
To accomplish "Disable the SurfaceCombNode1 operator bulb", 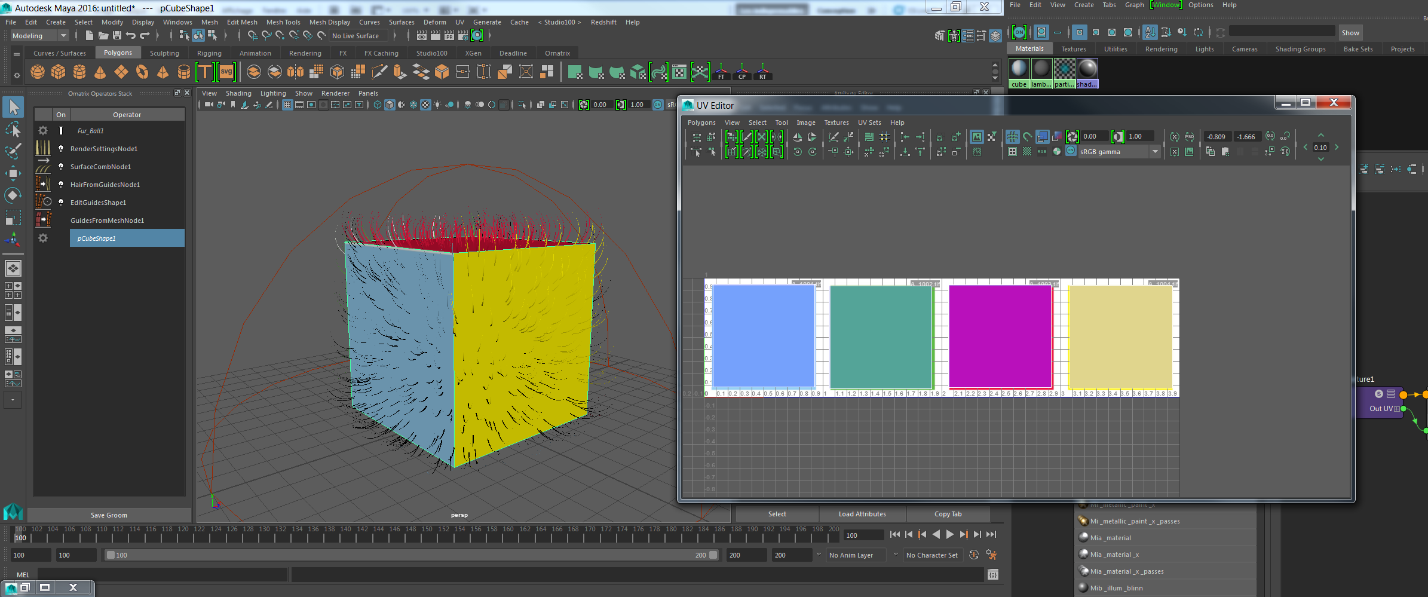I will (61, 167).
